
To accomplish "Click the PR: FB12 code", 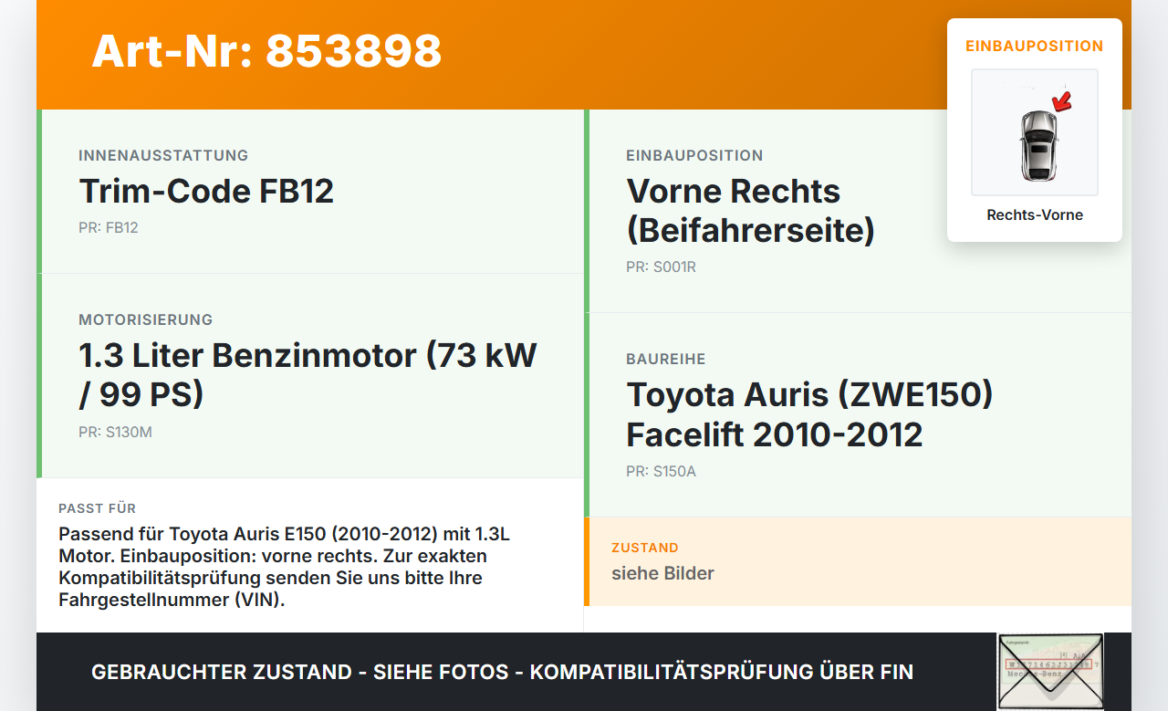I will 109,227.
